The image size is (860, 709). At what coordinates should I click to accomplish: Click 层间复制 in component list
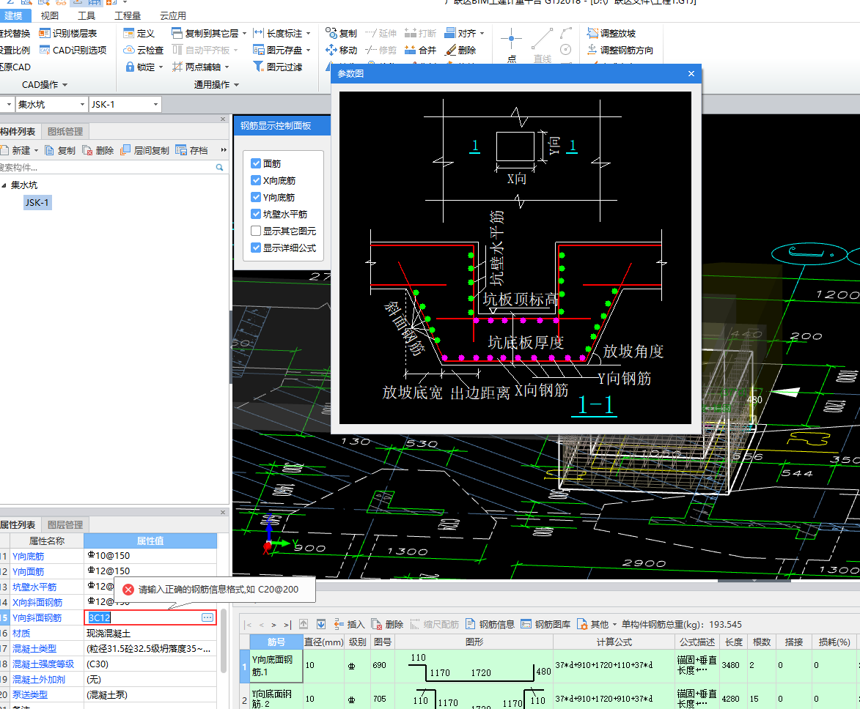click(144, 150)
